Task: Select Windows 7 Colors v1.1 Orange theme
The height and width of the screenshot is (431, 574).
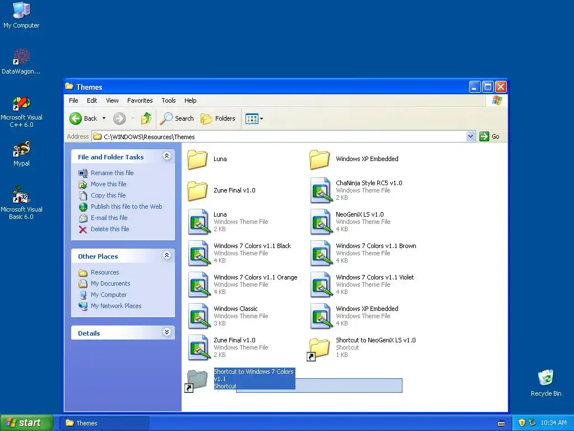Action: click(x=242, y=285)
